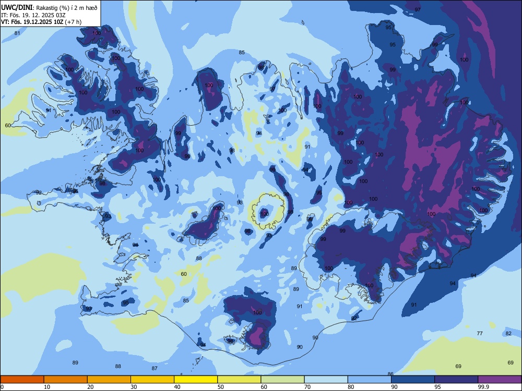522x391 pixels.
Task: Click the title text 'UWC/DINI: Rakastig (%) í 2 m hæð'
Action: [x=49, y=8]
